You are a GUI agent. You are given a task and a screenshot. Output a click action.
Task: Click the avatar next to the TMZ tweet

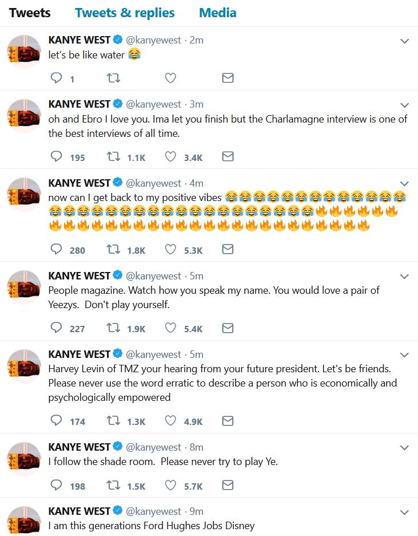[24, 366]
